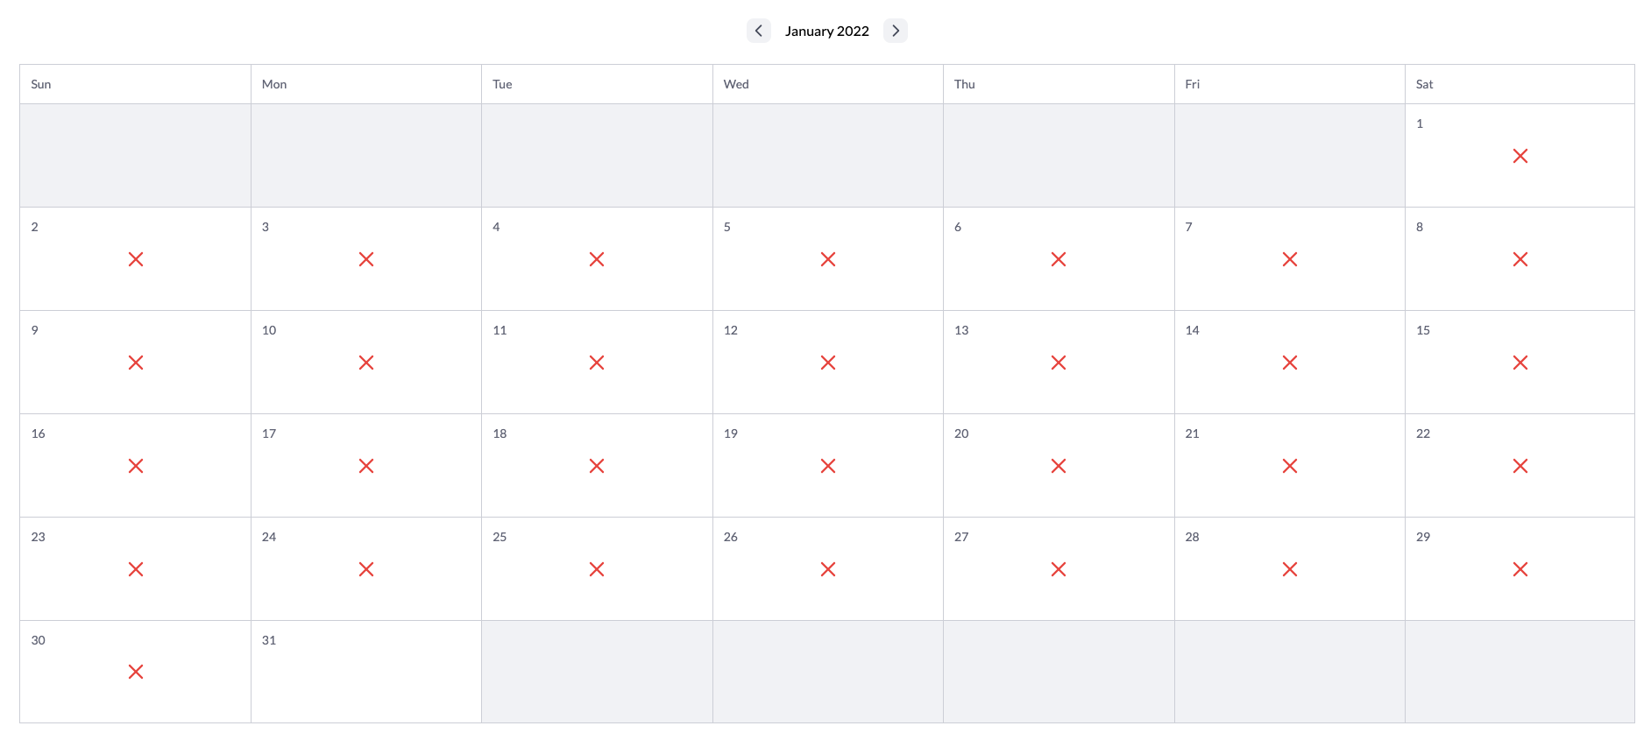
Task: Click the red X on January 1
Action: (x=1520, y=156)
